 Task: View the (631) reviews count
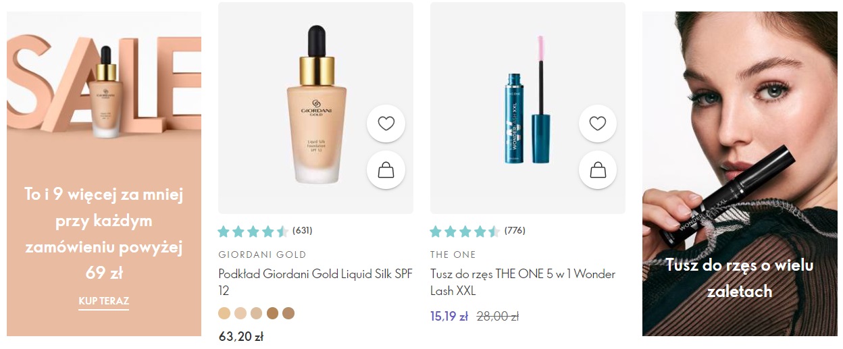tap(303, 231)
